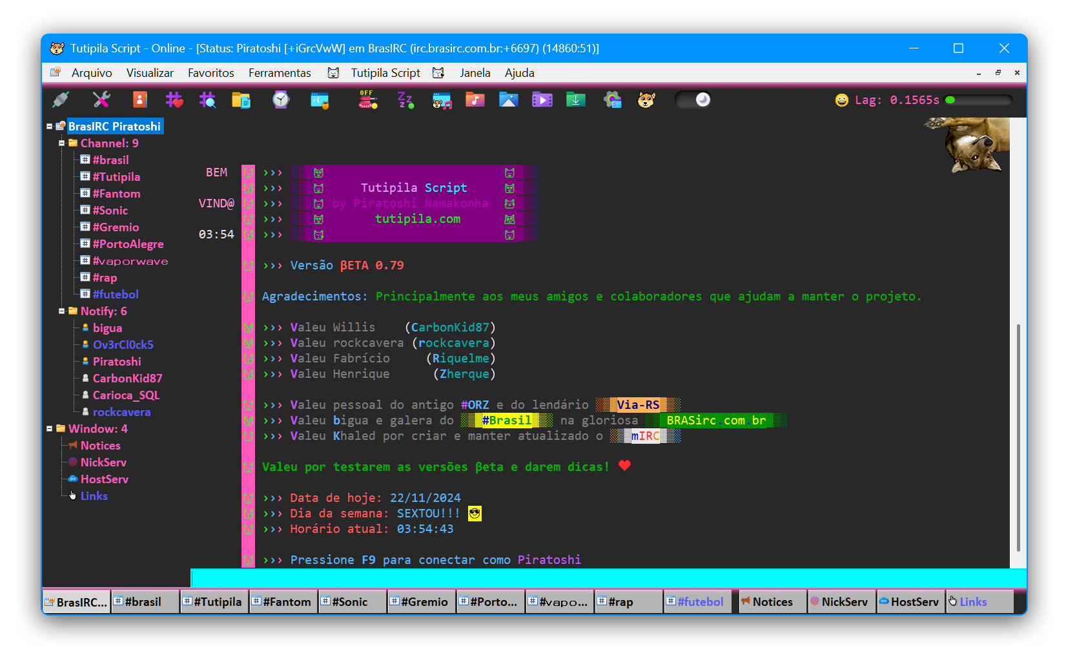The image size is (1066, 655).
Task: Click the connect plug icon in toolbar
Action: 60,99
